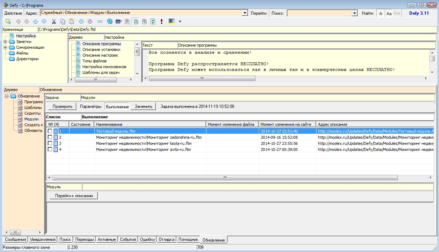Click the forward arrow in the toolbar
The width and height of the screenshot is (439, 252).
click(x=26, y=22)
